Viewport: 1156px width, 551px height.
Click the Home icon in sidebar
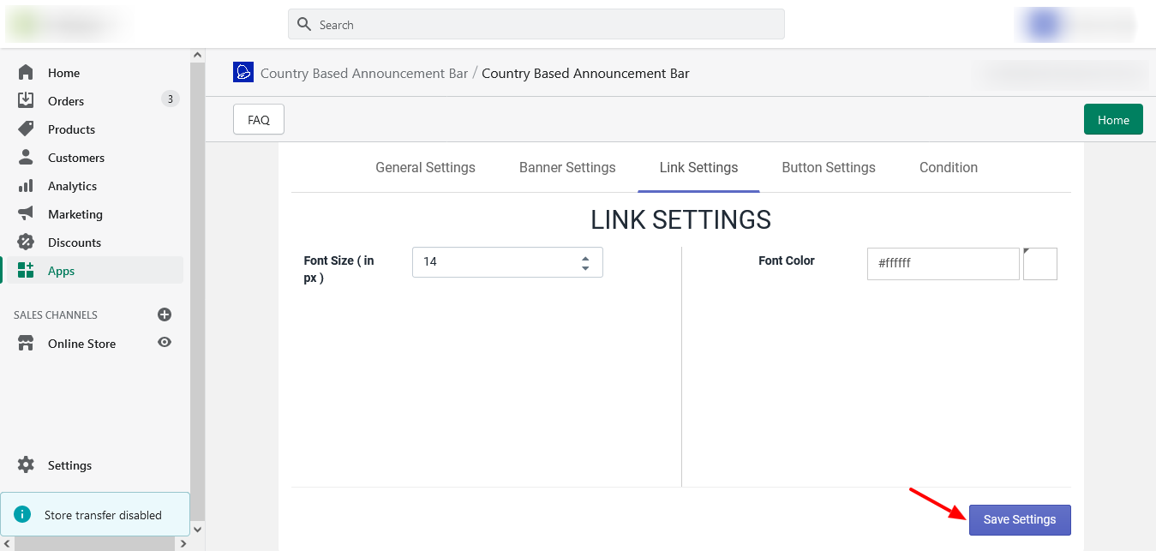click(x=26, y=73)
